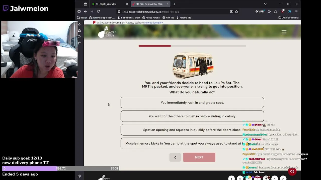Click the Singapore Global Network header logo
The image size is (321, 180).
click(x=107, y=32)
